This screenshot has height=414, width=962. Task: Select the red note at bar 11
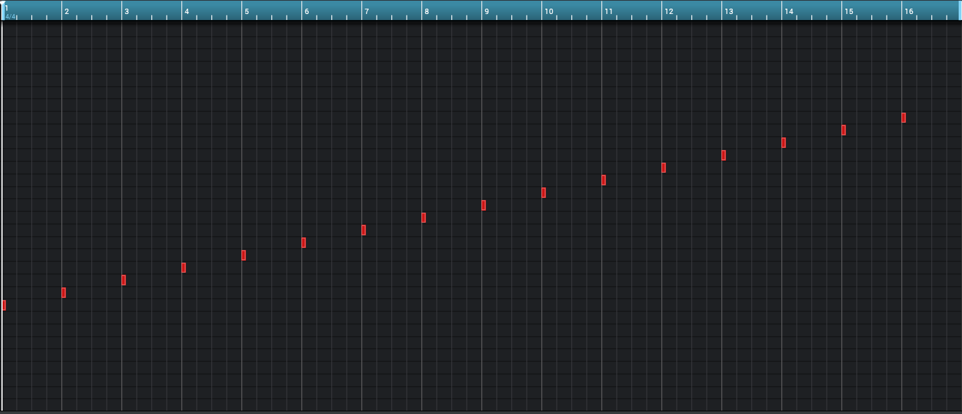click(x=604, y=180)
